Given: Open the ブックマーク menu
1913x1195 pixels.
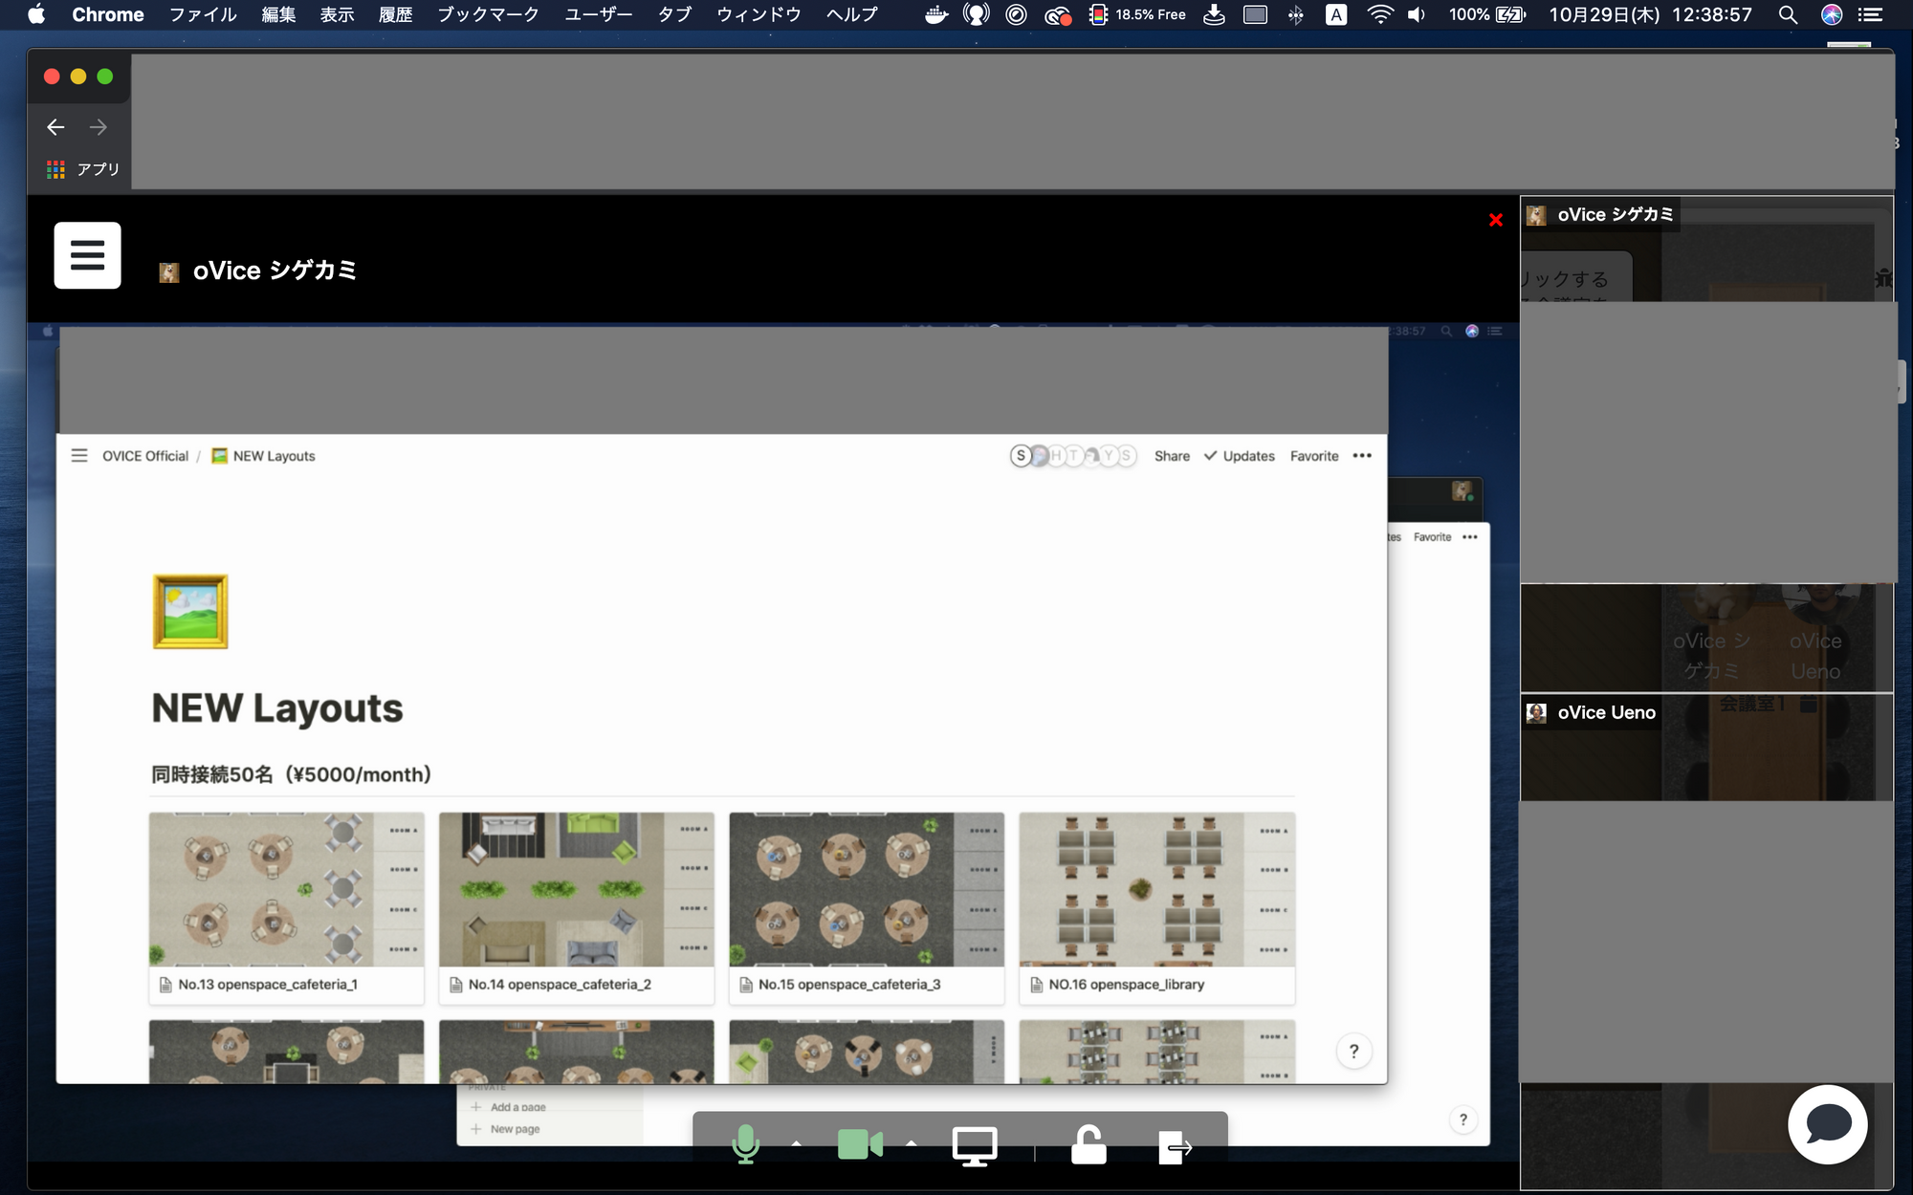Looking at the screenshot, I should coord(488,14).
